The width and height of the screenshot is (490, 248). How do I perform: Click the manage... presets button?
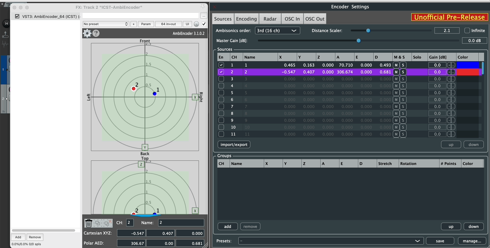(472, 241)
